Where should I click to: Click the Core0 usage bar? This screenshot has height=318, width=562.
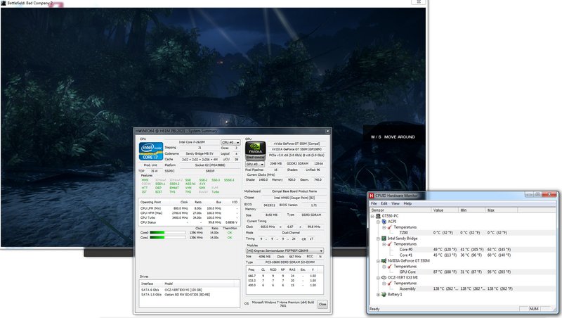[168, 233]
